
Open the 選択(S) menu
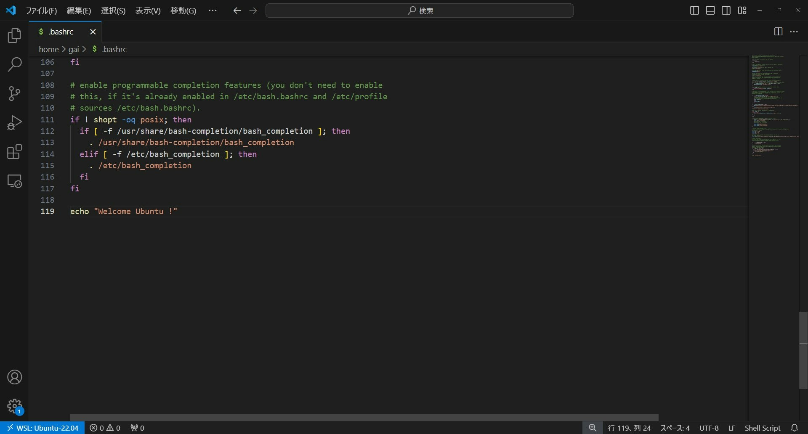click(113, 11)
